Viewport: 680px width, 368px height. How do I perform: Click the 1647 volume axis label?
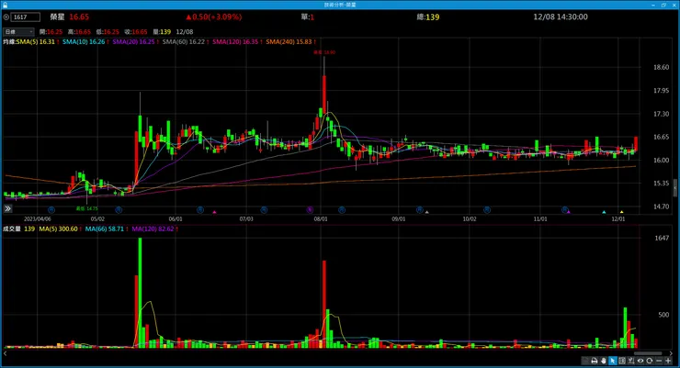pos(662,238)
